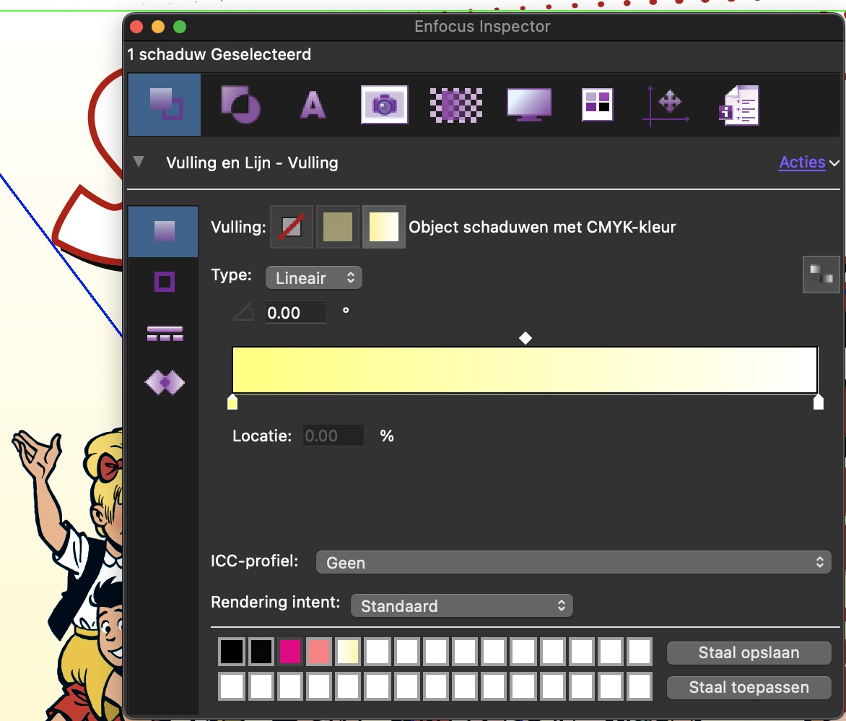The image size is (846, 721).
Task: Open the document Summary icon
Action: click(739, 105)
